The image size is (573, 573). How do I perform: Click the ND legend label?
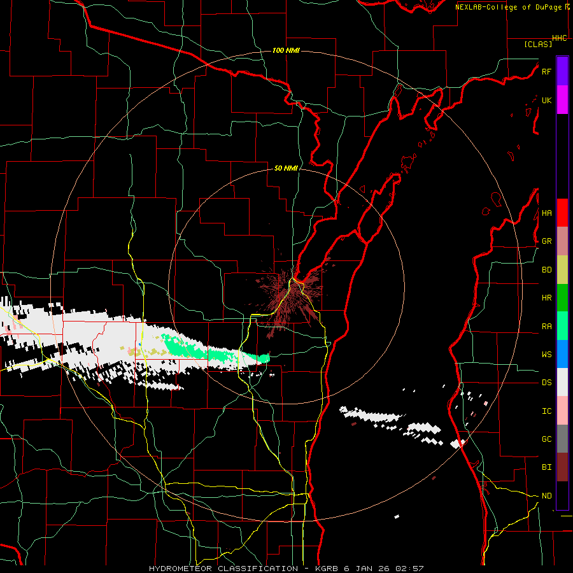pos(546,496)
